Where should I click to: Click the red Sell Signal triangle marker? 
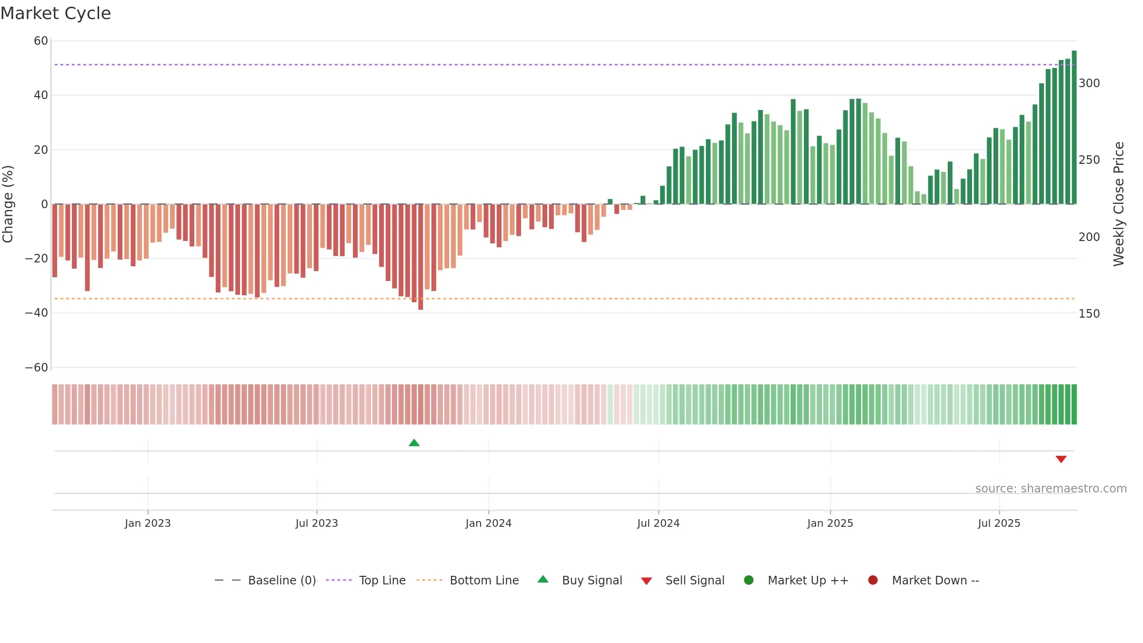click(x=1061, y=459)
